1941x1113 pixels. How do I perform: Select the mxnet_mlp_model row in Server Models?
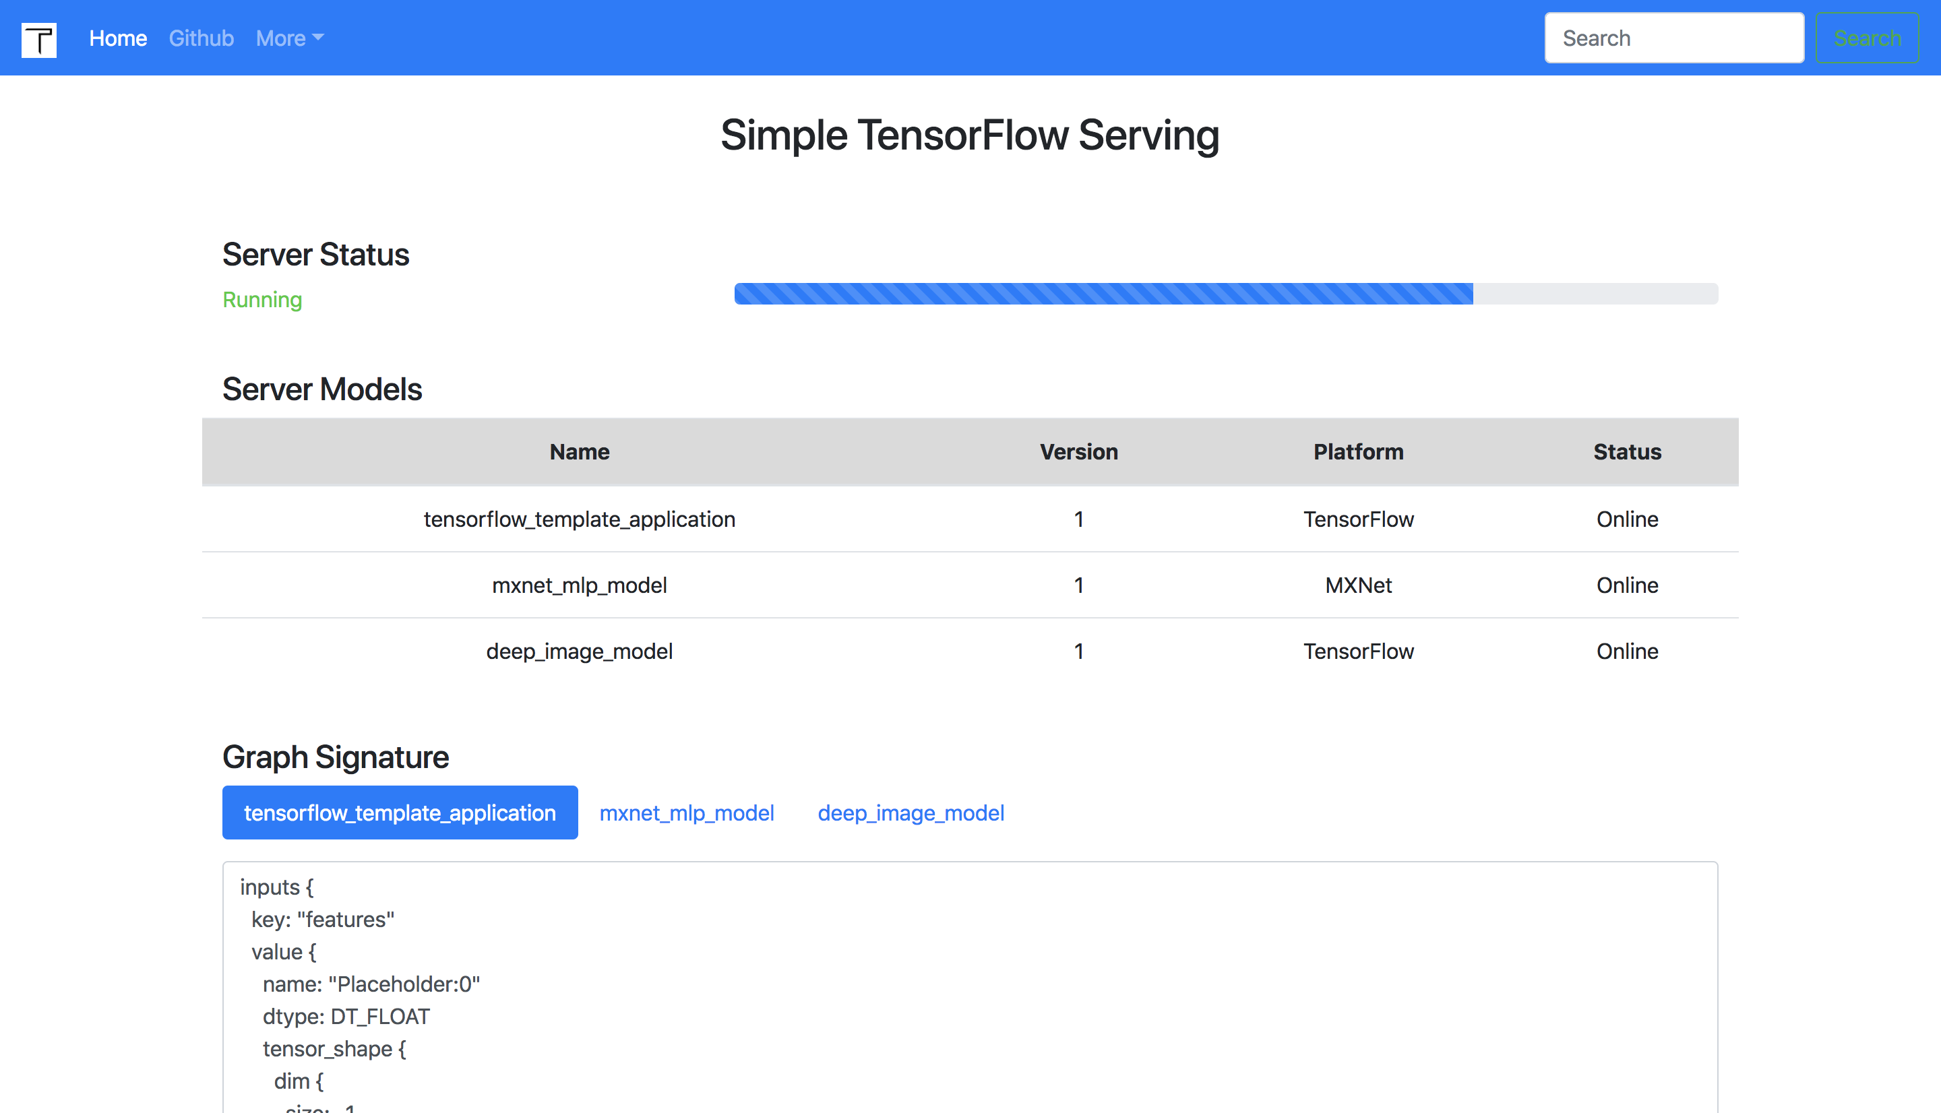579,585
